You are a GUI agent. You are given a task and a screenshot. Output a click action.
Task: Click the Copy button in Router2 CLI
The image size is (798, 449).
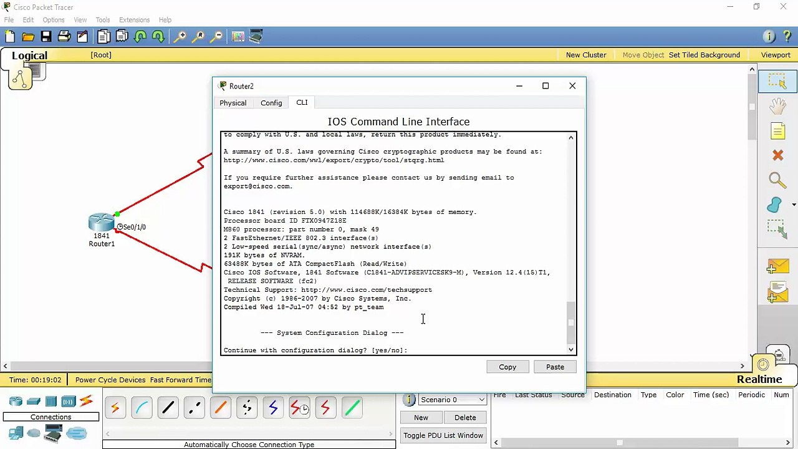point(507,367)
